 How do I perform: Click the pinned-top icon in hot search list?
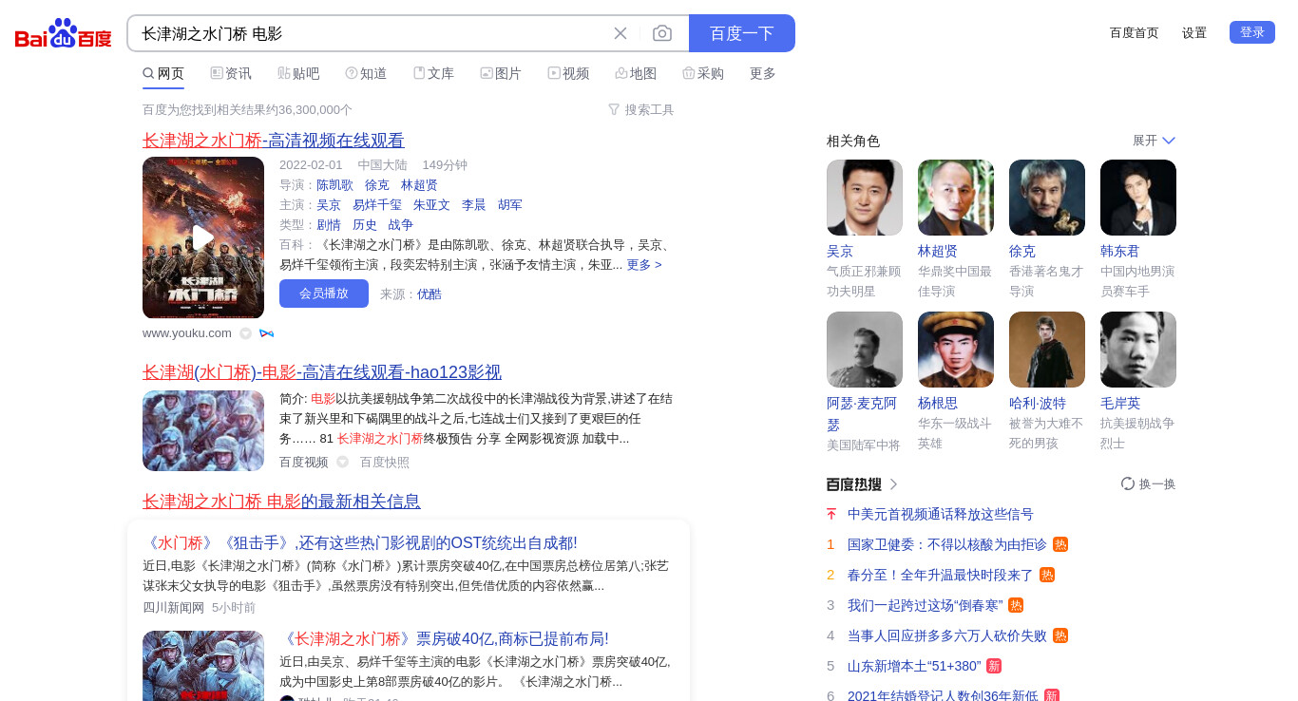[x=831, y=515]
